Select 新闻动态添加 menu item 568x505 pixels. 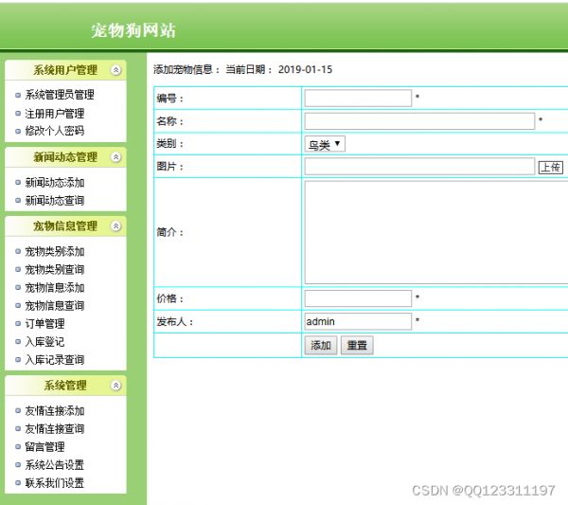point(54,183)
